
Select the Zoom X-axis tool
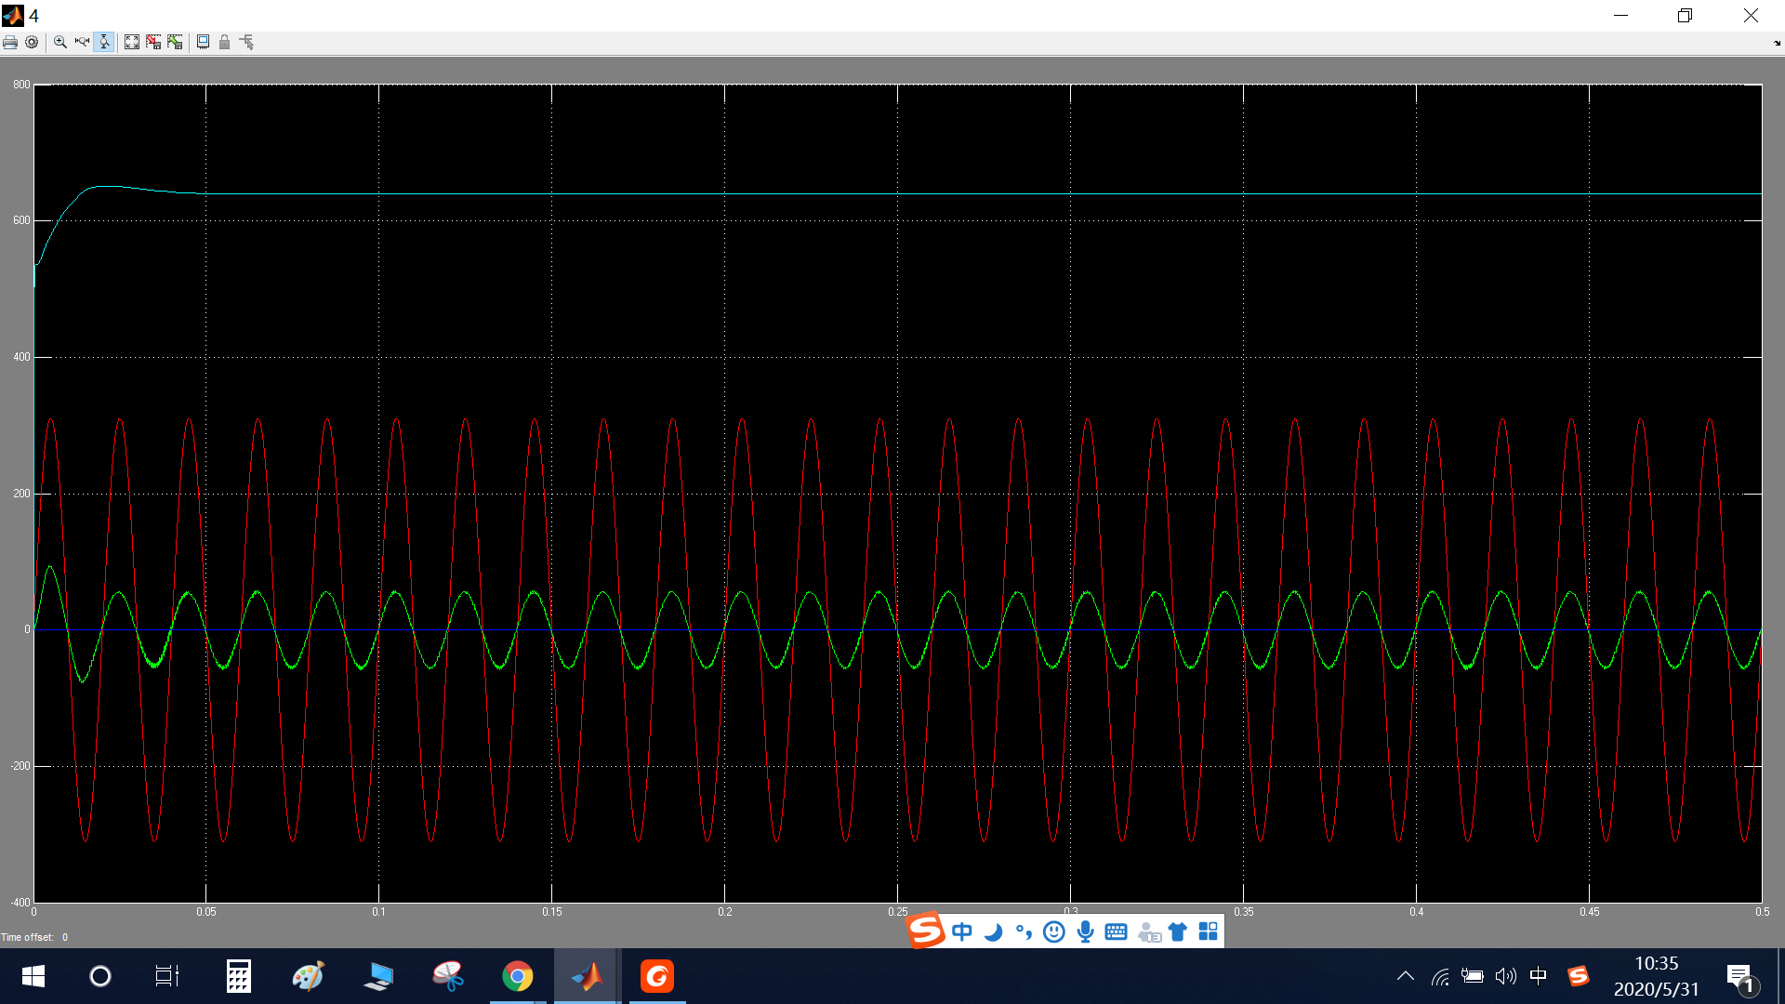(x=82, y=43)
